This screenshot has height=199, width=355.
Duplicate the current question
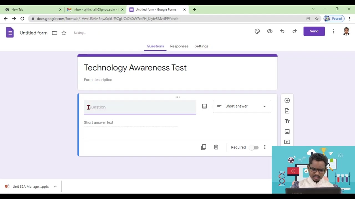pos(204,147)
